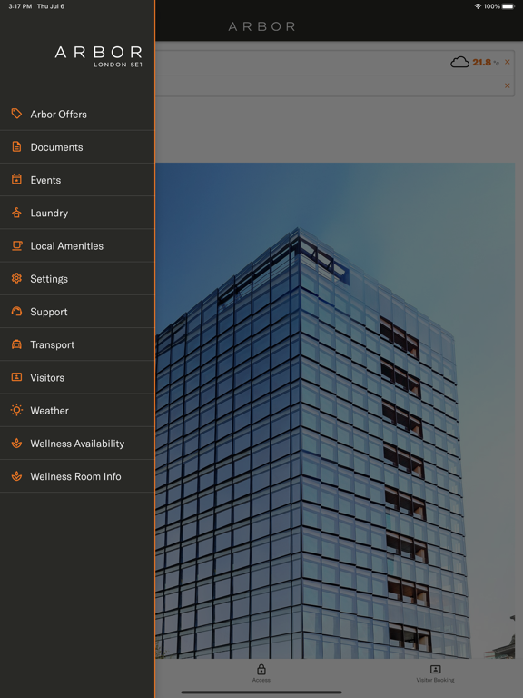The width and height of the screenshot is (523, 698).
Task: Open Settings from the side menu
Action: click(77, 279)
